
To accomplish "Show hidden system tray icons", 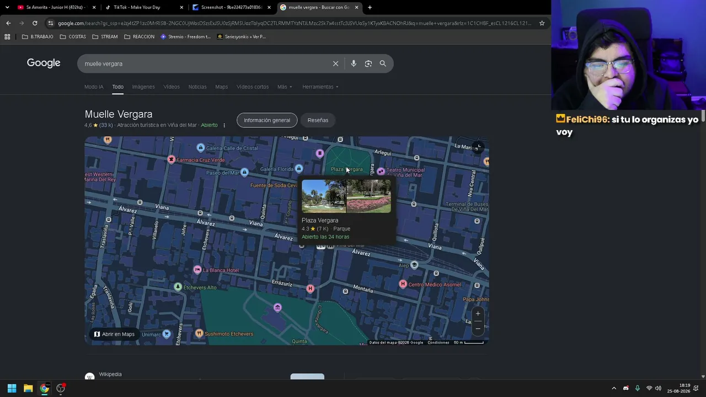I will (x=614, y=388).
